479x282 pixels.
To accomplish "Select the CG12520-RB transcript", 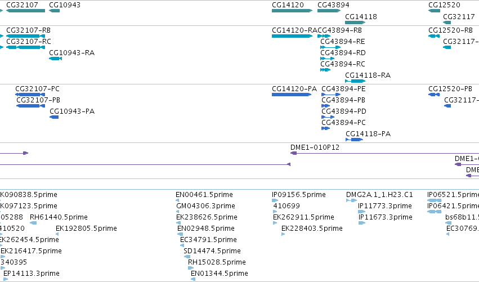I will click(434, 36).
